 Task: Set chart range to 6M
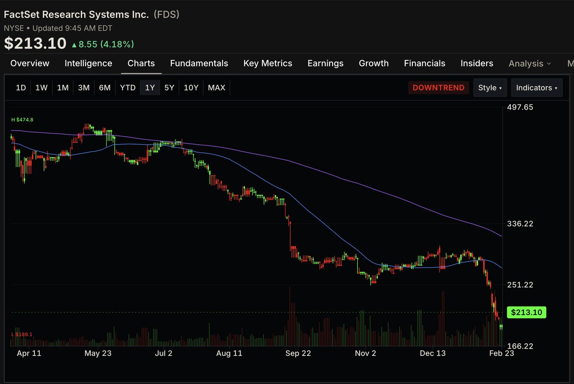(105, 88)
